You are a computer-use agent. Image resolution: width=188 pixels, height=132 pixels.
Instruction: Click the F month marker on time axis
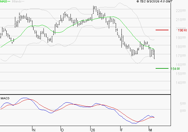[x=122, y=130]
